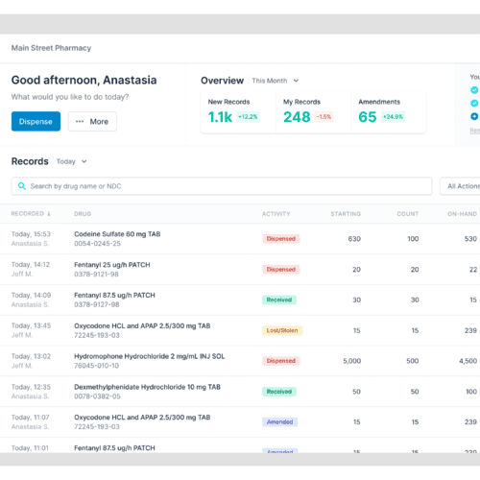Click the second teal checkmark icon
This screenshot has width=480, height=480.
click(x=474, y=103)
